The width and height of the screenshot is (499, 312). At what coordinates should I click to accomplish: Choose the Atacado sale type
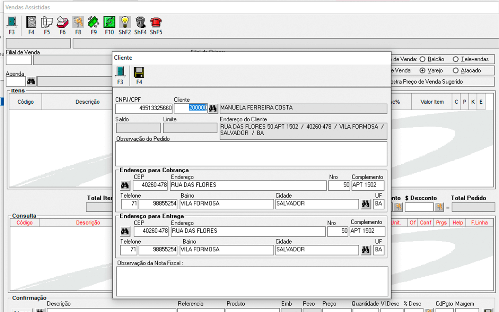point(456,70)
